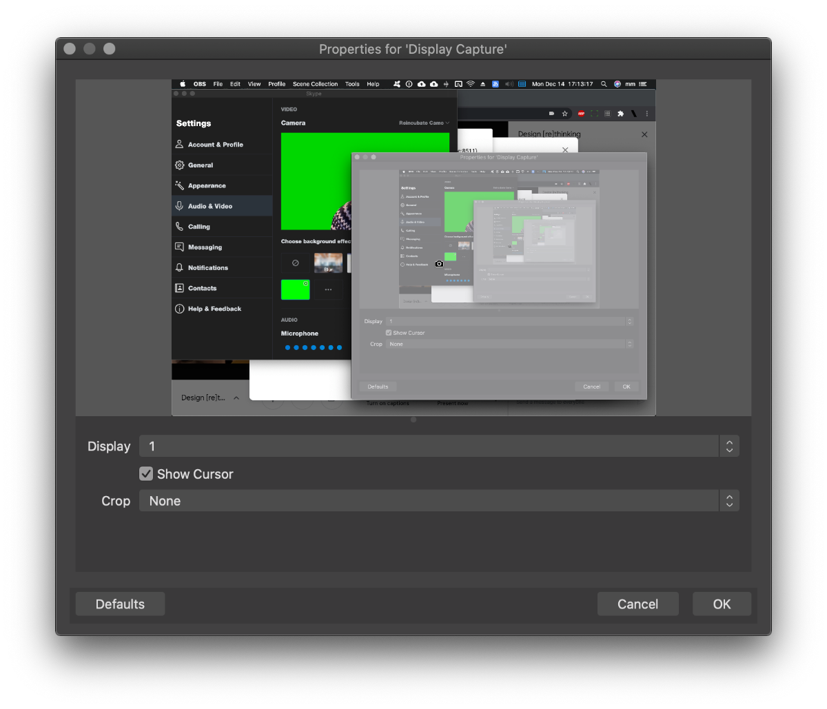Click the large Cancel button at dialog bottom

coord(637,604)
